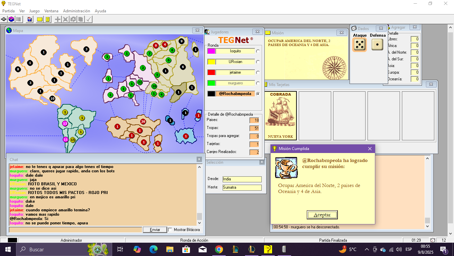
Task: Click the greyed checkmark end-turn toolbar icon
Action: [x=88, y=19]
